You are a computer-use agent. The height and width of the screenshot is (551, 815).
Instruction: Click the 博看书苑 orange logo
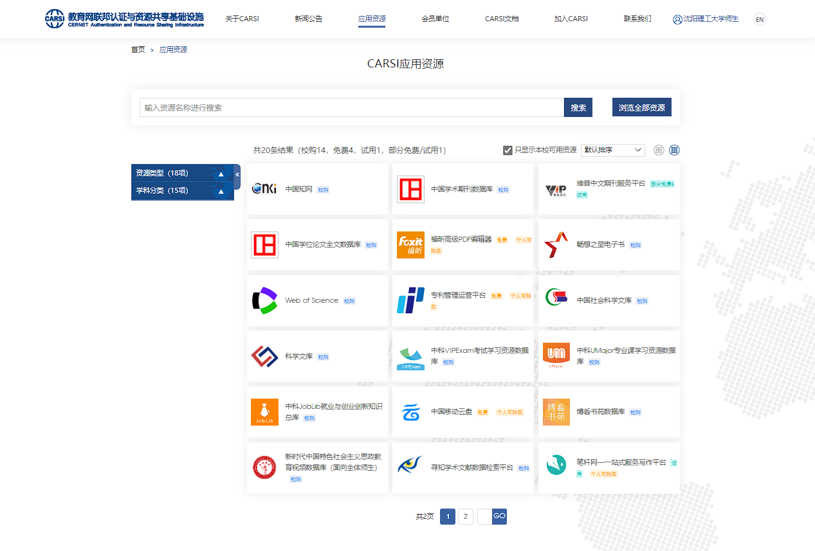[556, 412]
